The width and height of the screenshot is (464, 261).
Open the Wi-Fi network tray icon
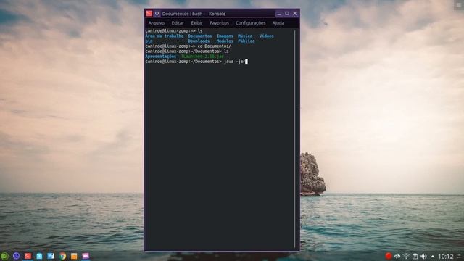pos(406,256)
